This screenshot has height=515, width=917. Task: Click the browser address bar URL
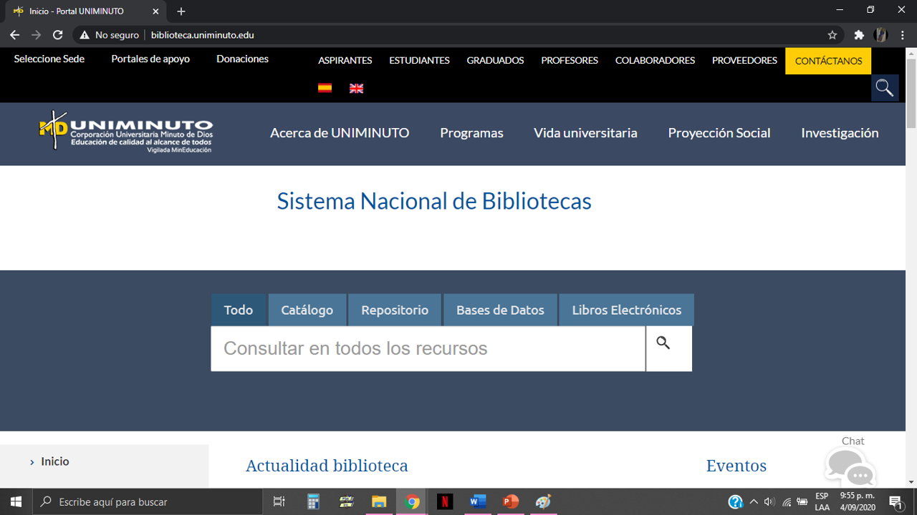pyautogui.click(x=202, y=34)
